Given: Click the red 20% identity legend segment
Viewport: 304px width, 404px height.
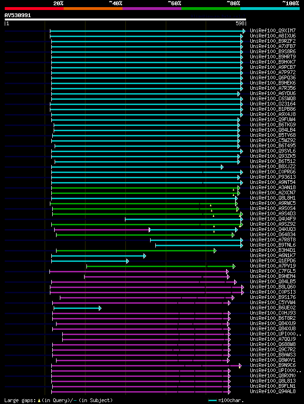Looking at the screenshot, I should pyautogui.click(x=34, y=9).
